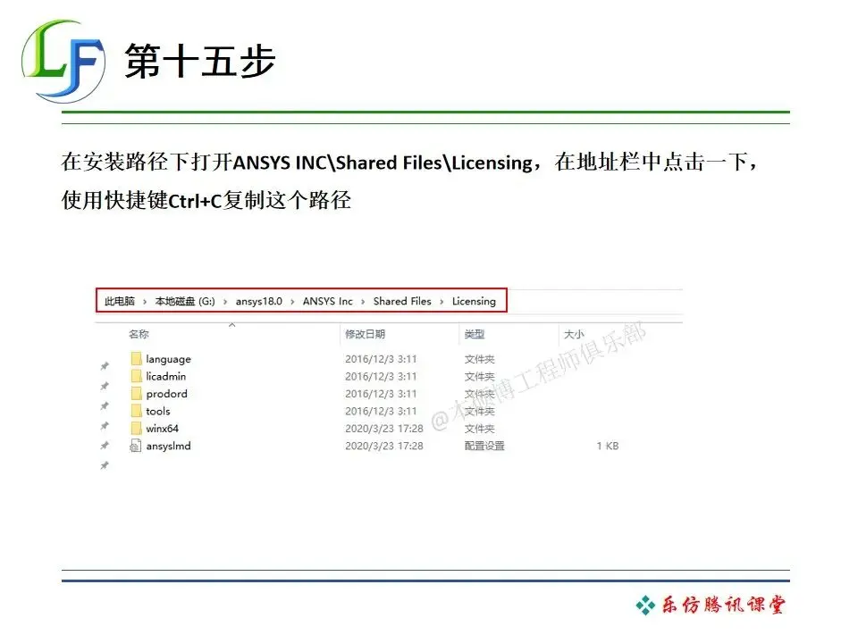The image size is (858, 643).
Task: Click the pin icon beside language row
Action: point(105,366)
